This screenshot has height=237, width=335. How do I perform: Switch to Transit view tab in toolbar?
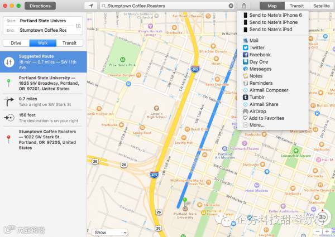point(296,6)
